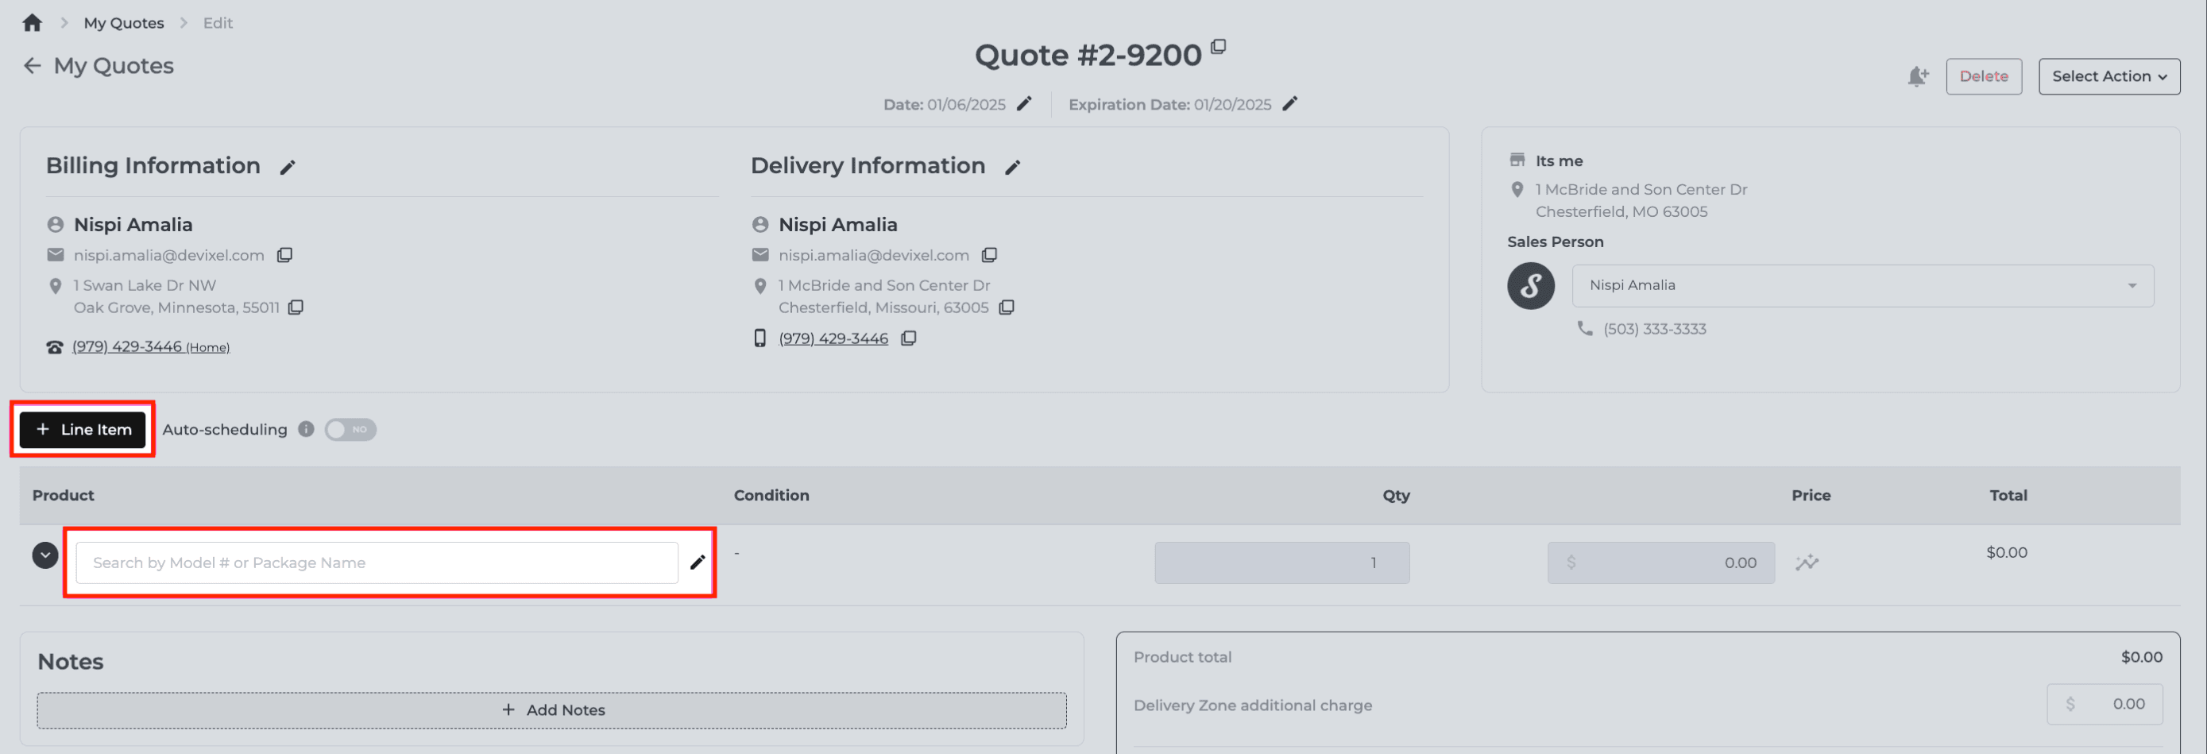Edit Delivery Information with pencil icon
The width and height of the screenshot is (2207, 754).
[x=1013, y=167]
